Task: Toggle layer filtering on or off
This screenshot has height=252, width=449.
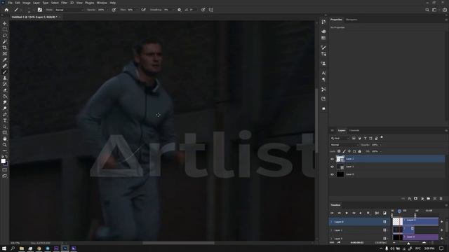Action: 382,138
